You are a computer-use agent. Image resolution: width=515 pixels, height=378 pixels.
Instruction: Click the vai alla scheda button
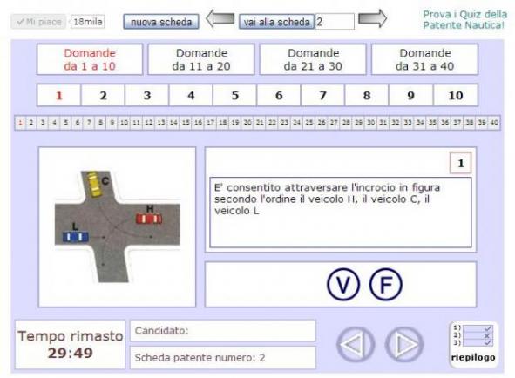[x=276, y=22]
